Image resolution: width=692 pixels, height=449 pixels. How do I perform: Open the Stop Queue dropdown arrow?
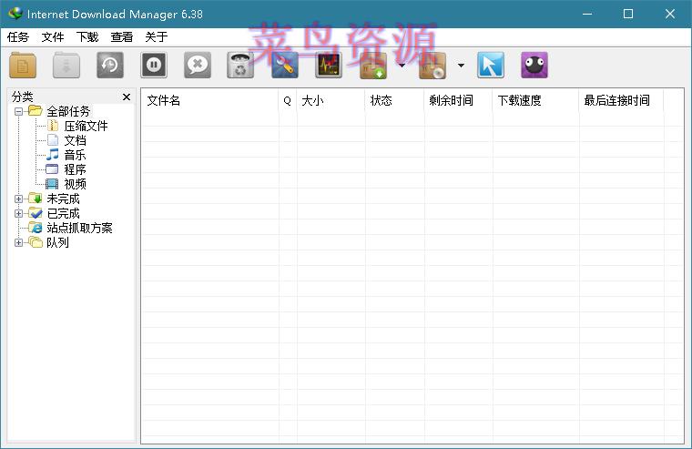point(461,66)
